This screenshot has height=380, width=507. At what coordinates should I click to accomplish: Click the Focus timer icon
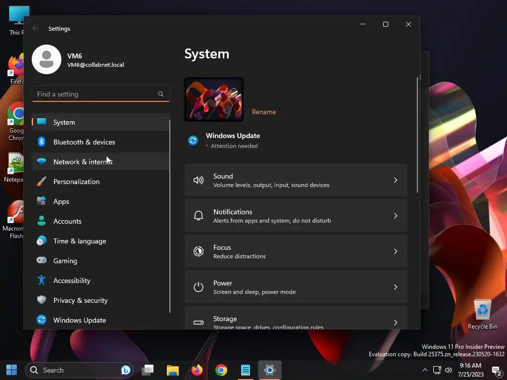[198, 251]
